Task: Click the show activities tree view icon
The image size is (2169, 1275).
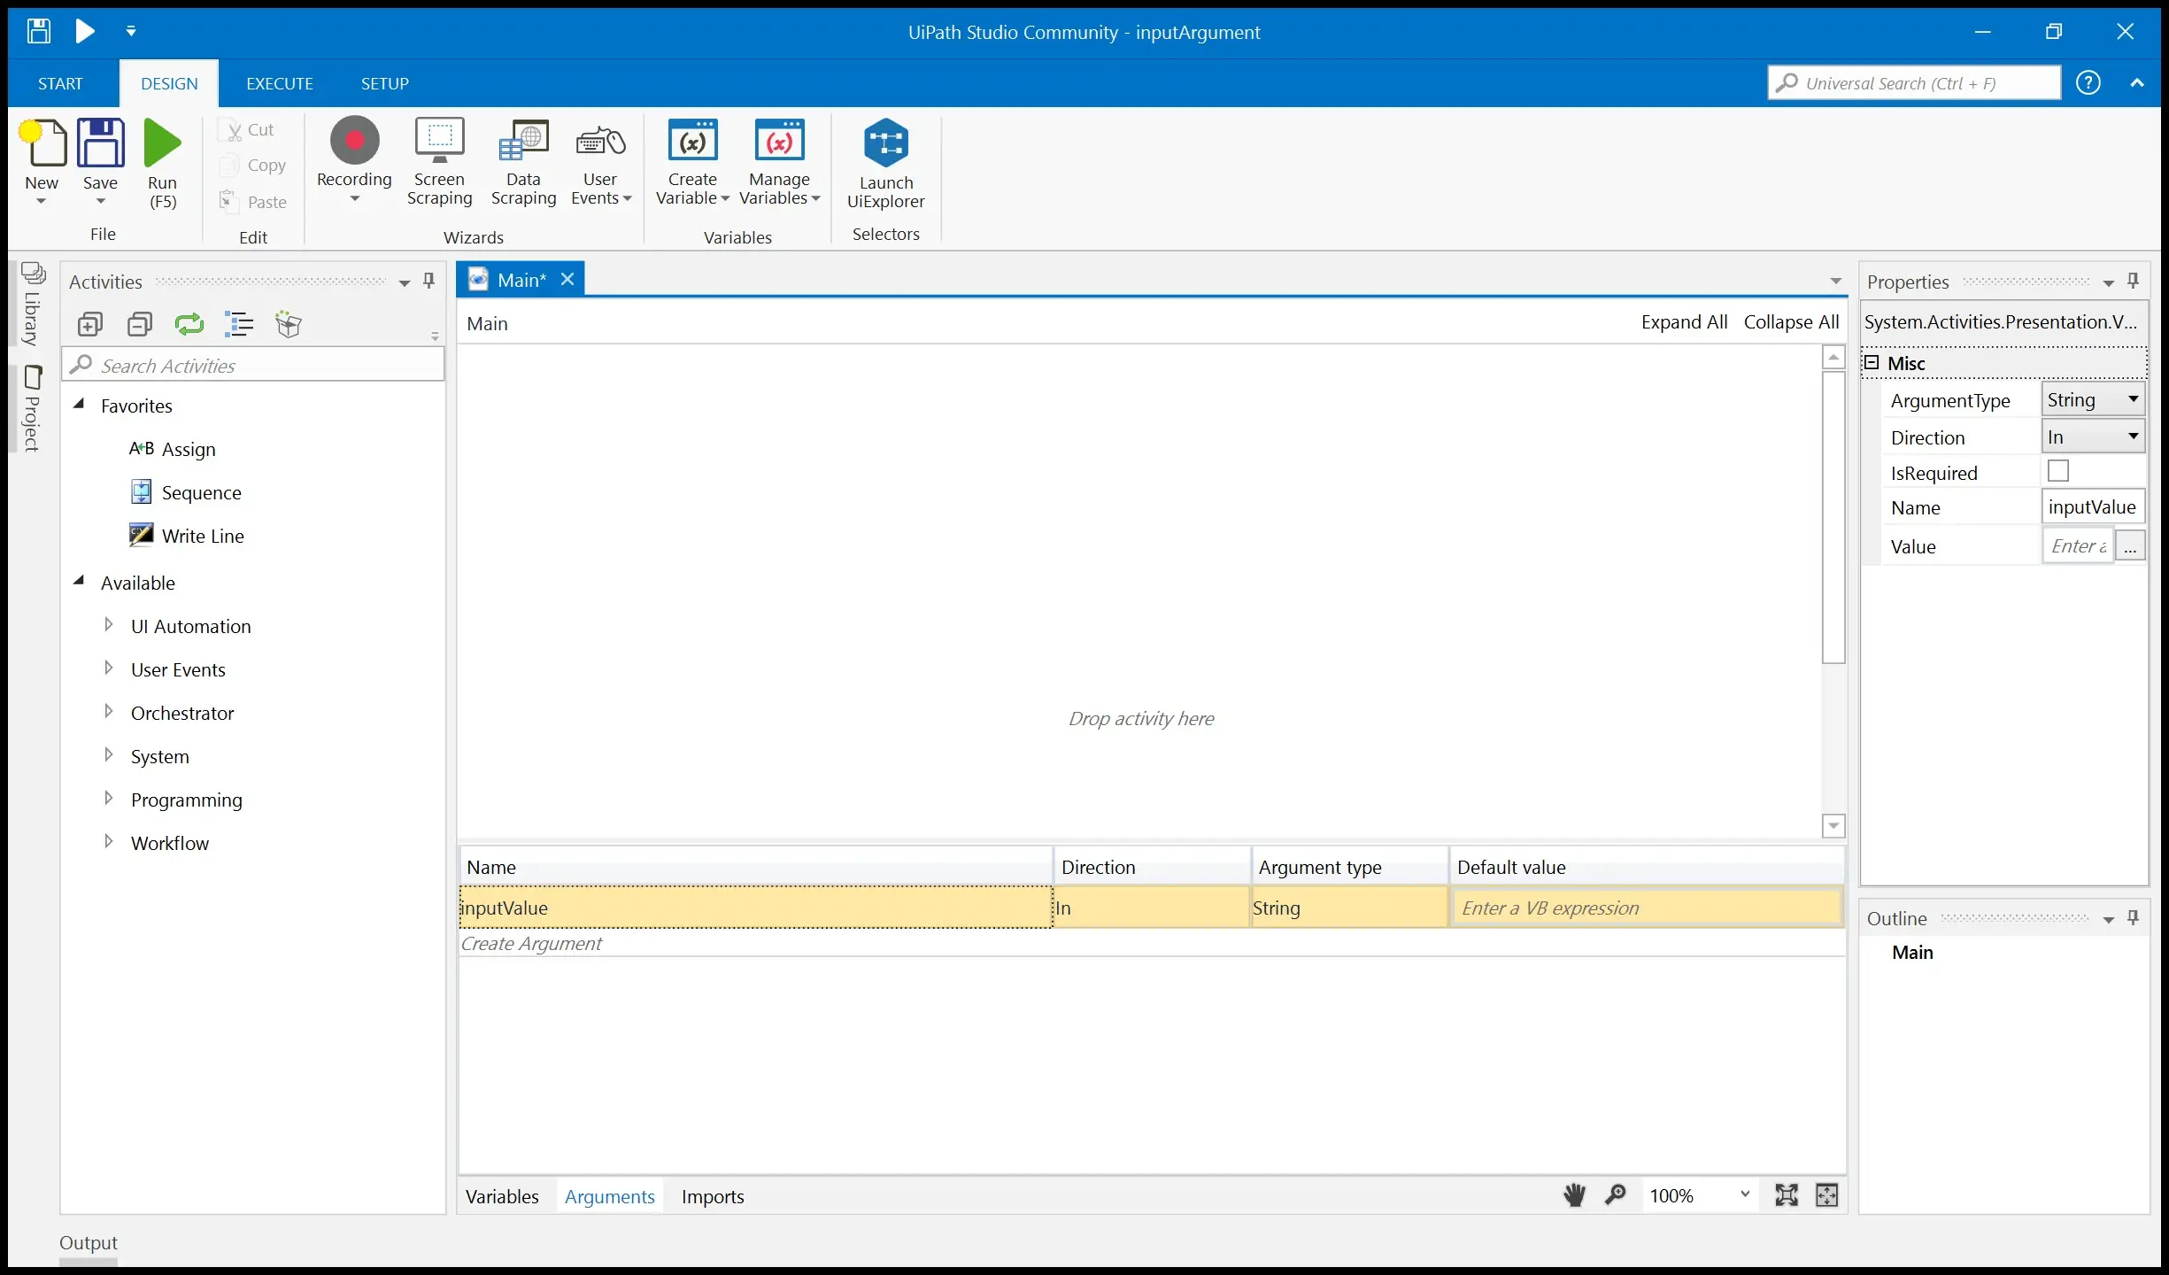Action: pyautogui.click(x=239, y=324)
